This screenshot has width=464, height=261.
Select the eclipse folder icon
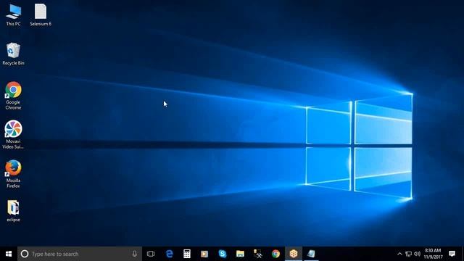[x=13, y=211]
